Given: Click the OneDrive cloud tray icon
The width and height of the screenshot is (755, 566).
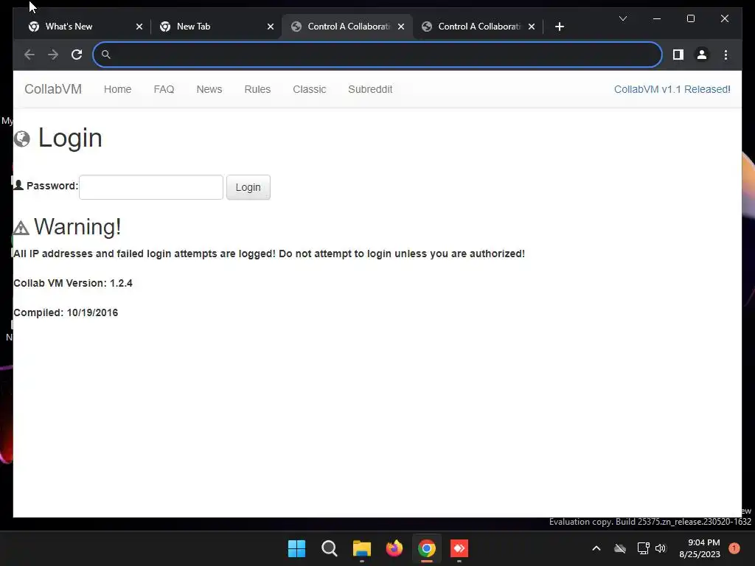Looking at the screenshot, I should click(x=620, y=548).
